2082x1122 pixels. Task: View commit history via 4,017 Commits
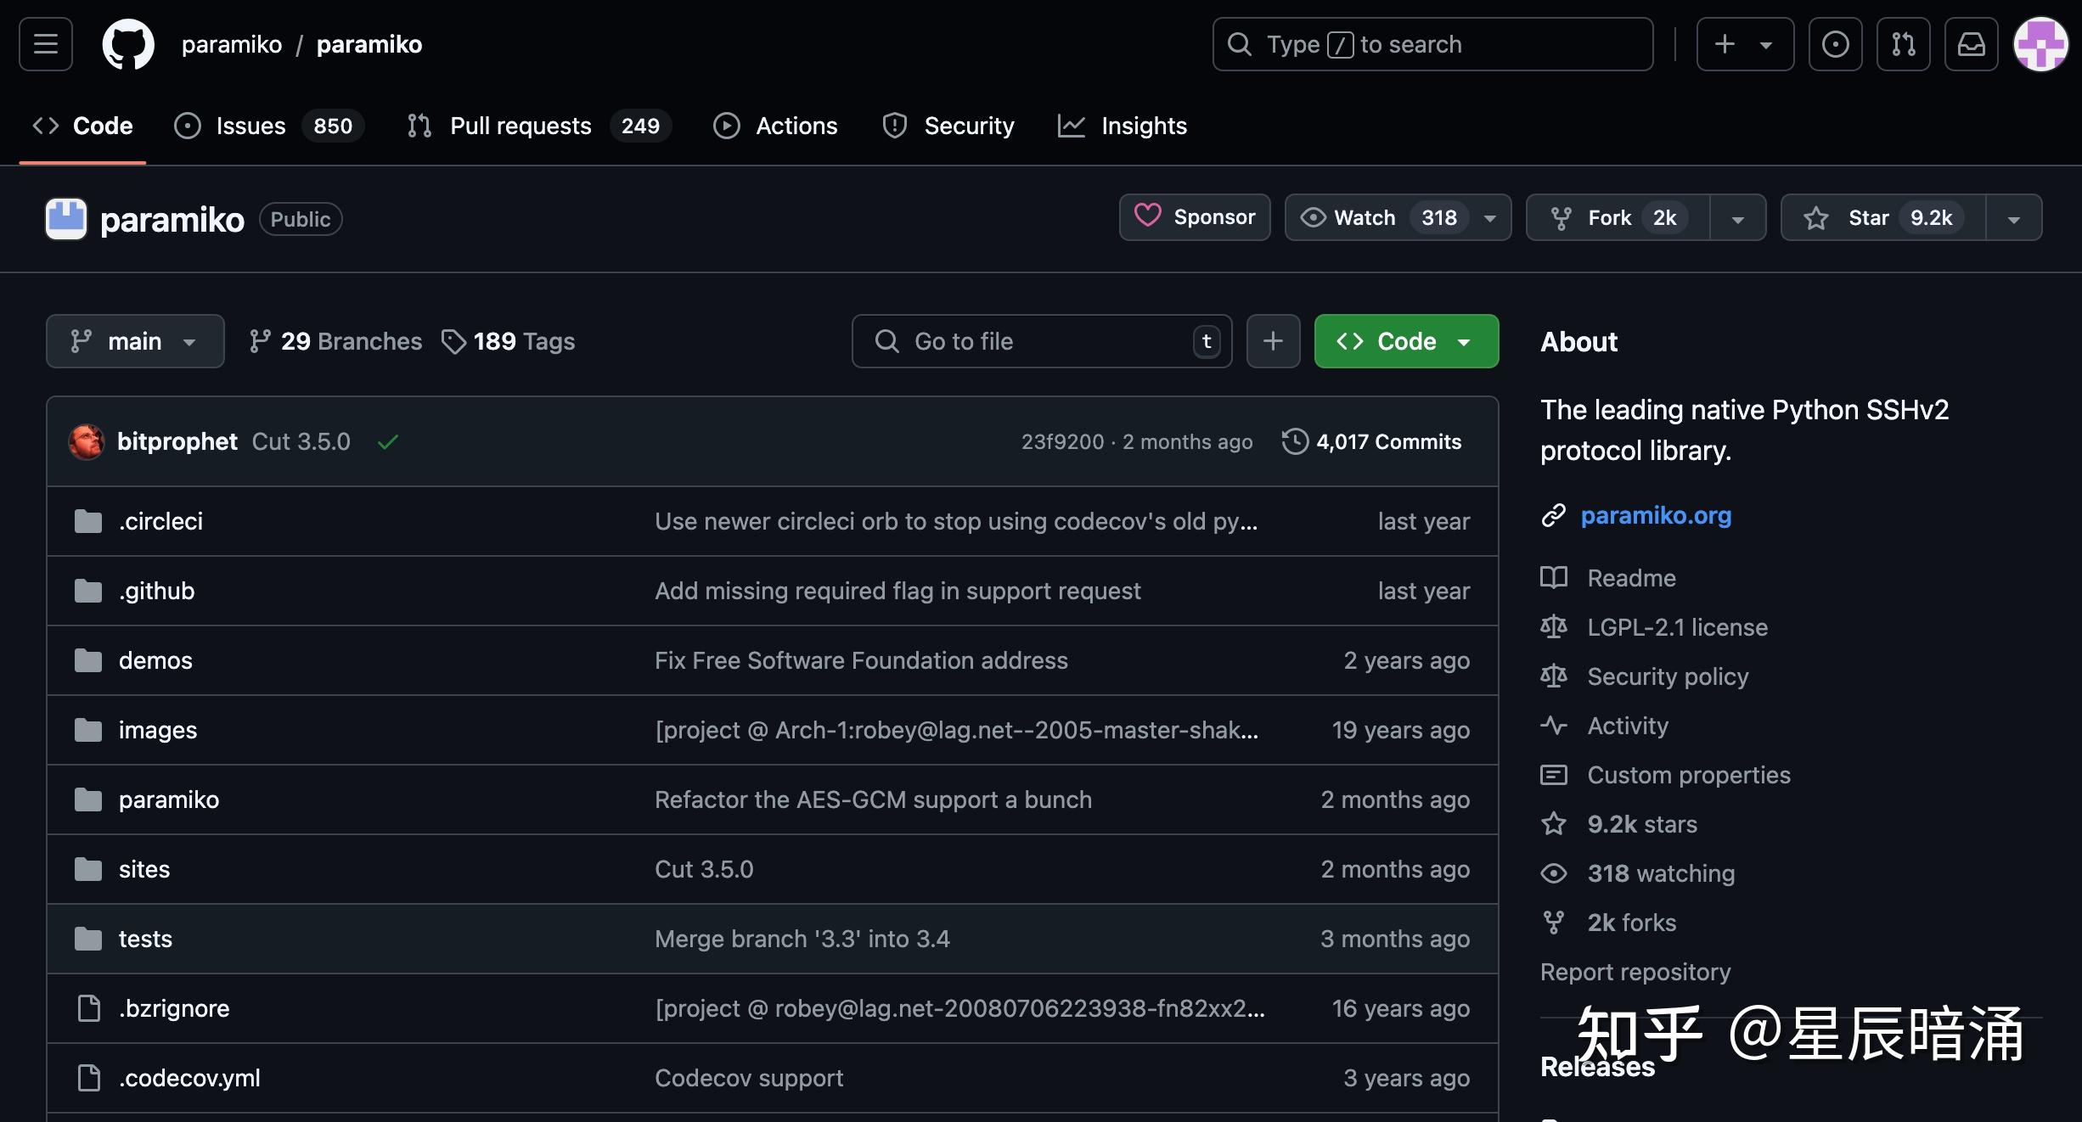1372,441
